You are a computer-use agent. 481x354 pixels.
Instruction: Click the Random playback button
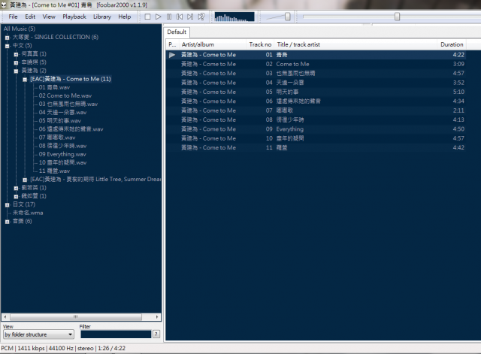point(201,17)
